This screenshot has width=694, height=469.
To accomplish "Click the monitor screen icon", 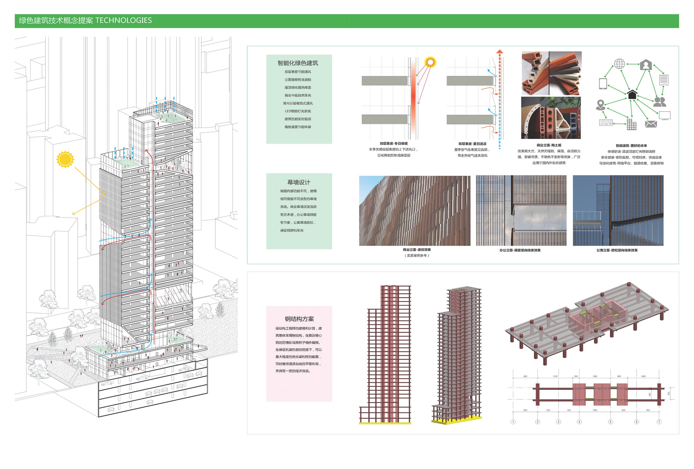I will coord(665,115).
